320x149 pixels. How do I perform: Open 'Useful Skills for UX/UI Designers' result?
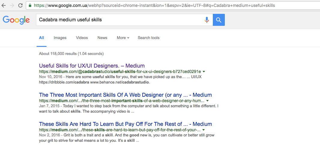point(92,66)
